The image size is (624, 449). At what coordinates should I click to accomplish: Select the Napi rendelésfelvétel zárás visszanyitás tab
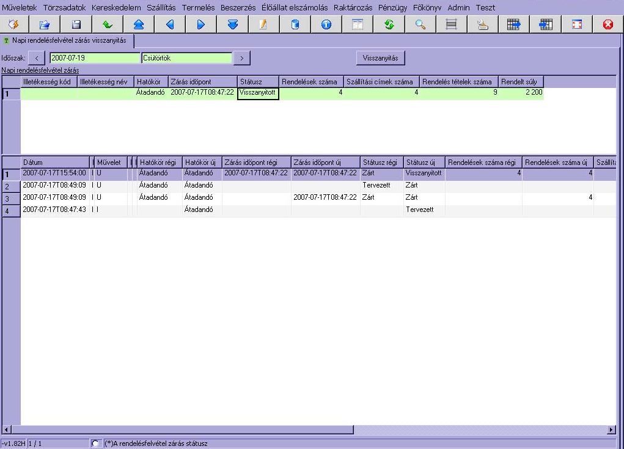68,40
